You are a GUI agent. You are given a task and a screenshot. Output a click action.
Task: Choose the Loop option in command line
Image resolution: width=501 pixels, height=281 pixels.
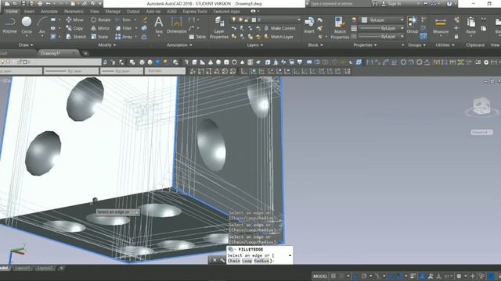[x=247, y=261]
